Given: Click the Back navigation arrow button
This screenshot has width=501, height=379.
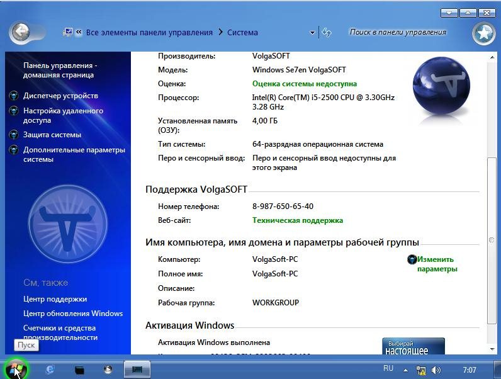Looking at the screenshot, I should [21, 31].
